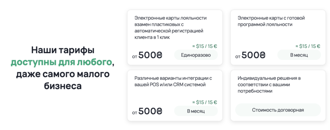Select the electronic loyalty cards description text
Image resolution: width=330 pixels, height=130 pixels.
click(171, 28)
